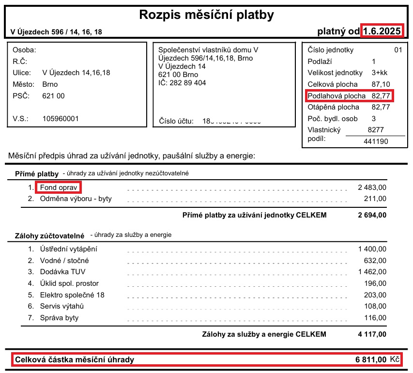This screenshot has width=413, height=373.
Task: Select direct payments total 2 694,00
Action: [x=372, y=215]
